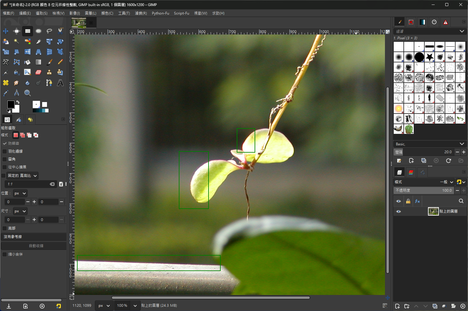The image size is (468, 311).
Task: Select the Perspective tool
Action: pyautogui.click(x=38, y=51)
